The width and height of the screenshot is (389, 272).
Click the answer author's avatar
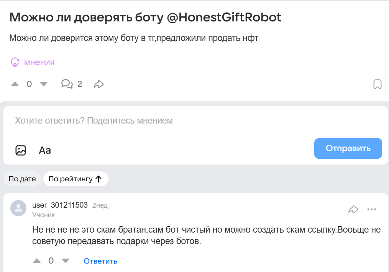pos(18,208)
